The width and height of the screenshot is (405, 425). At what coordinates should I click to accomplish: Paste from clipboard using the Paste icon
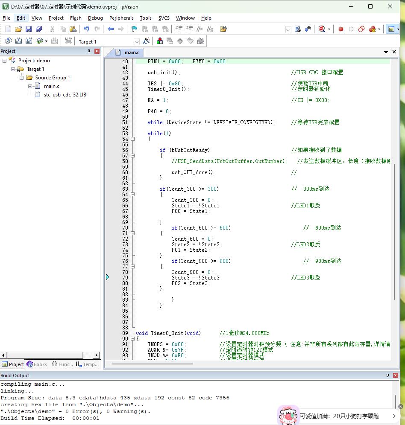tap(73, 29)
